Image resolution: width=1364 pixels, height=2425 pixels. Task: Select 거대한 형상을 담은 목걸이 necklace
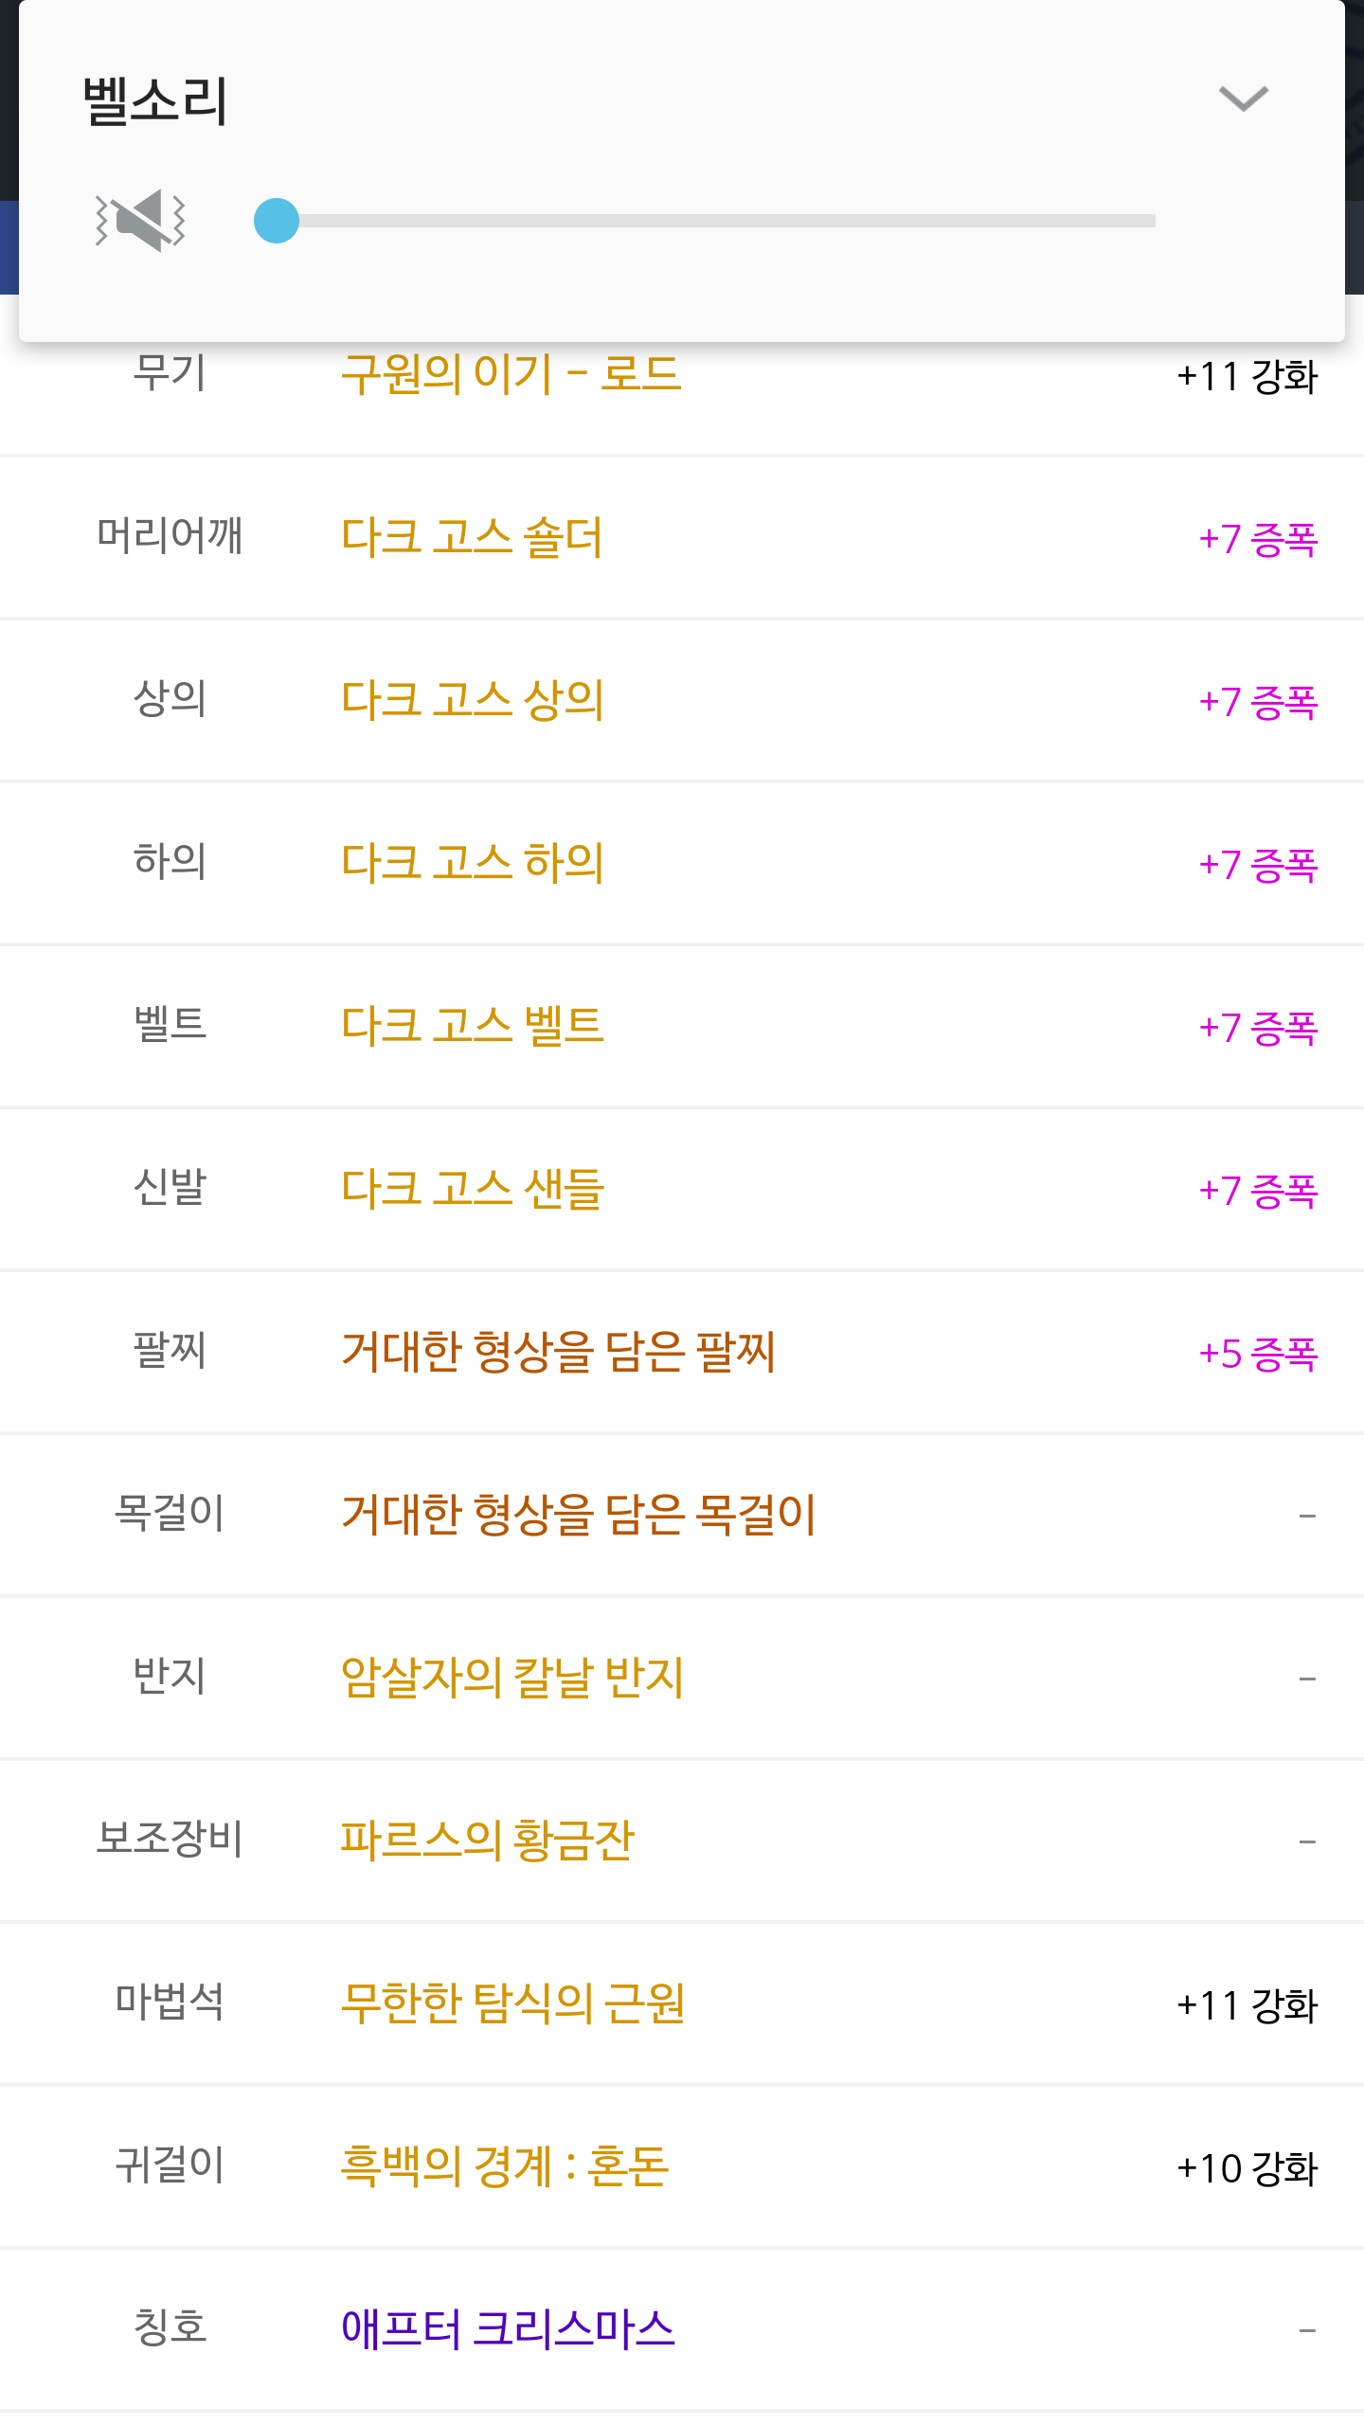(578, 1515)
